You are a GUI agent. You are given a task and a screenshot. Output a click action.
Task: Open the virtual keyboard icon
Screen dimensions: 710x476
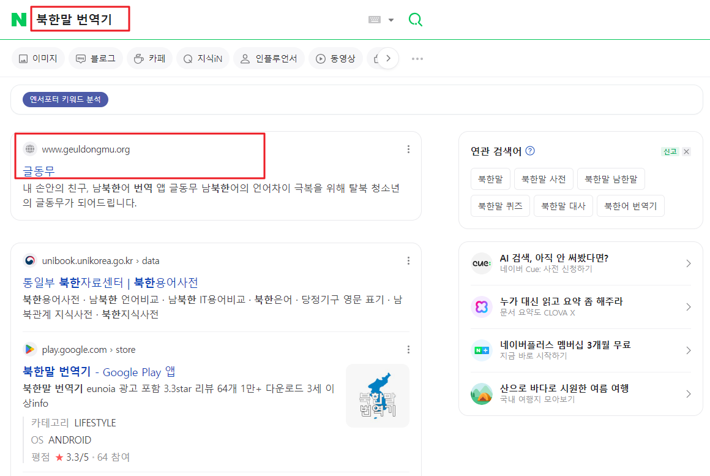(375, 20)
